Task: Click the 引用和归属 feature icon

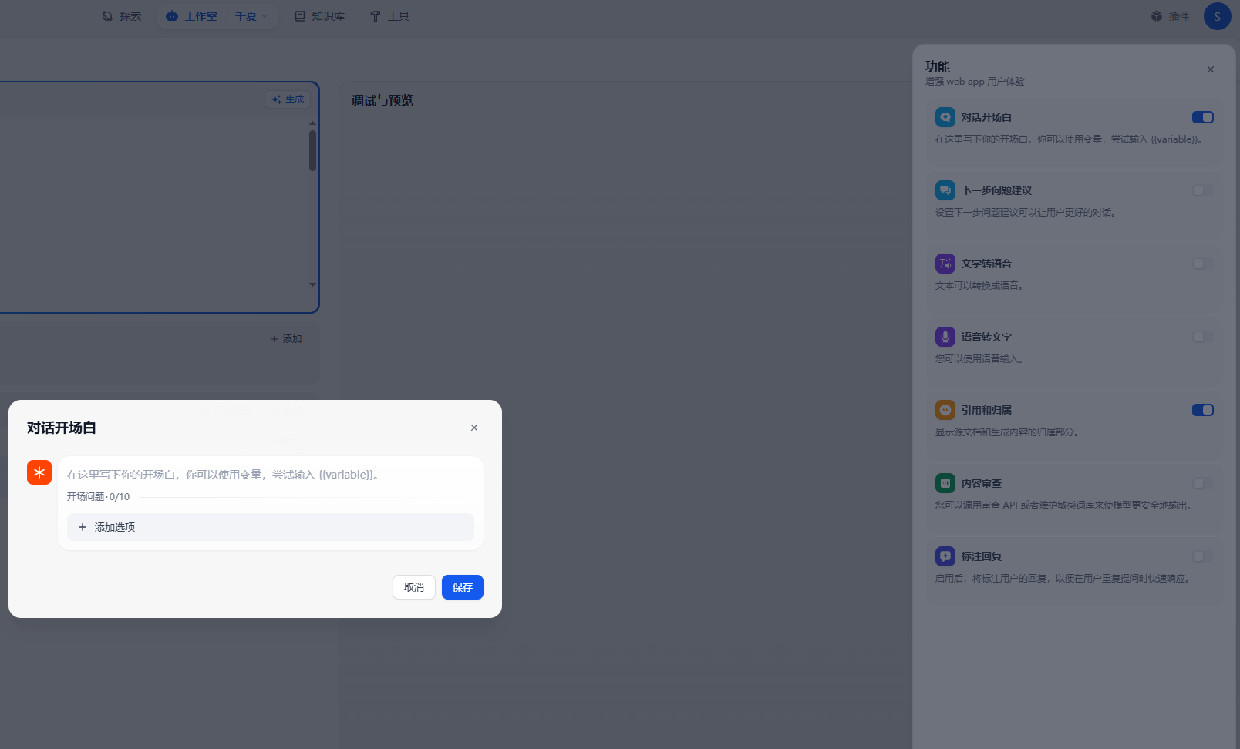Action: [x=945, y=410]
